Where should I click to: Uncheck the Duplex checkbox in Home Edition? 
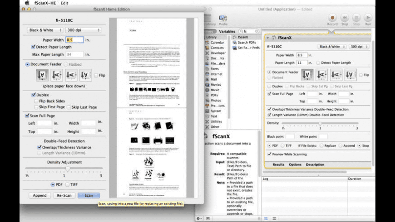[34, 95]
